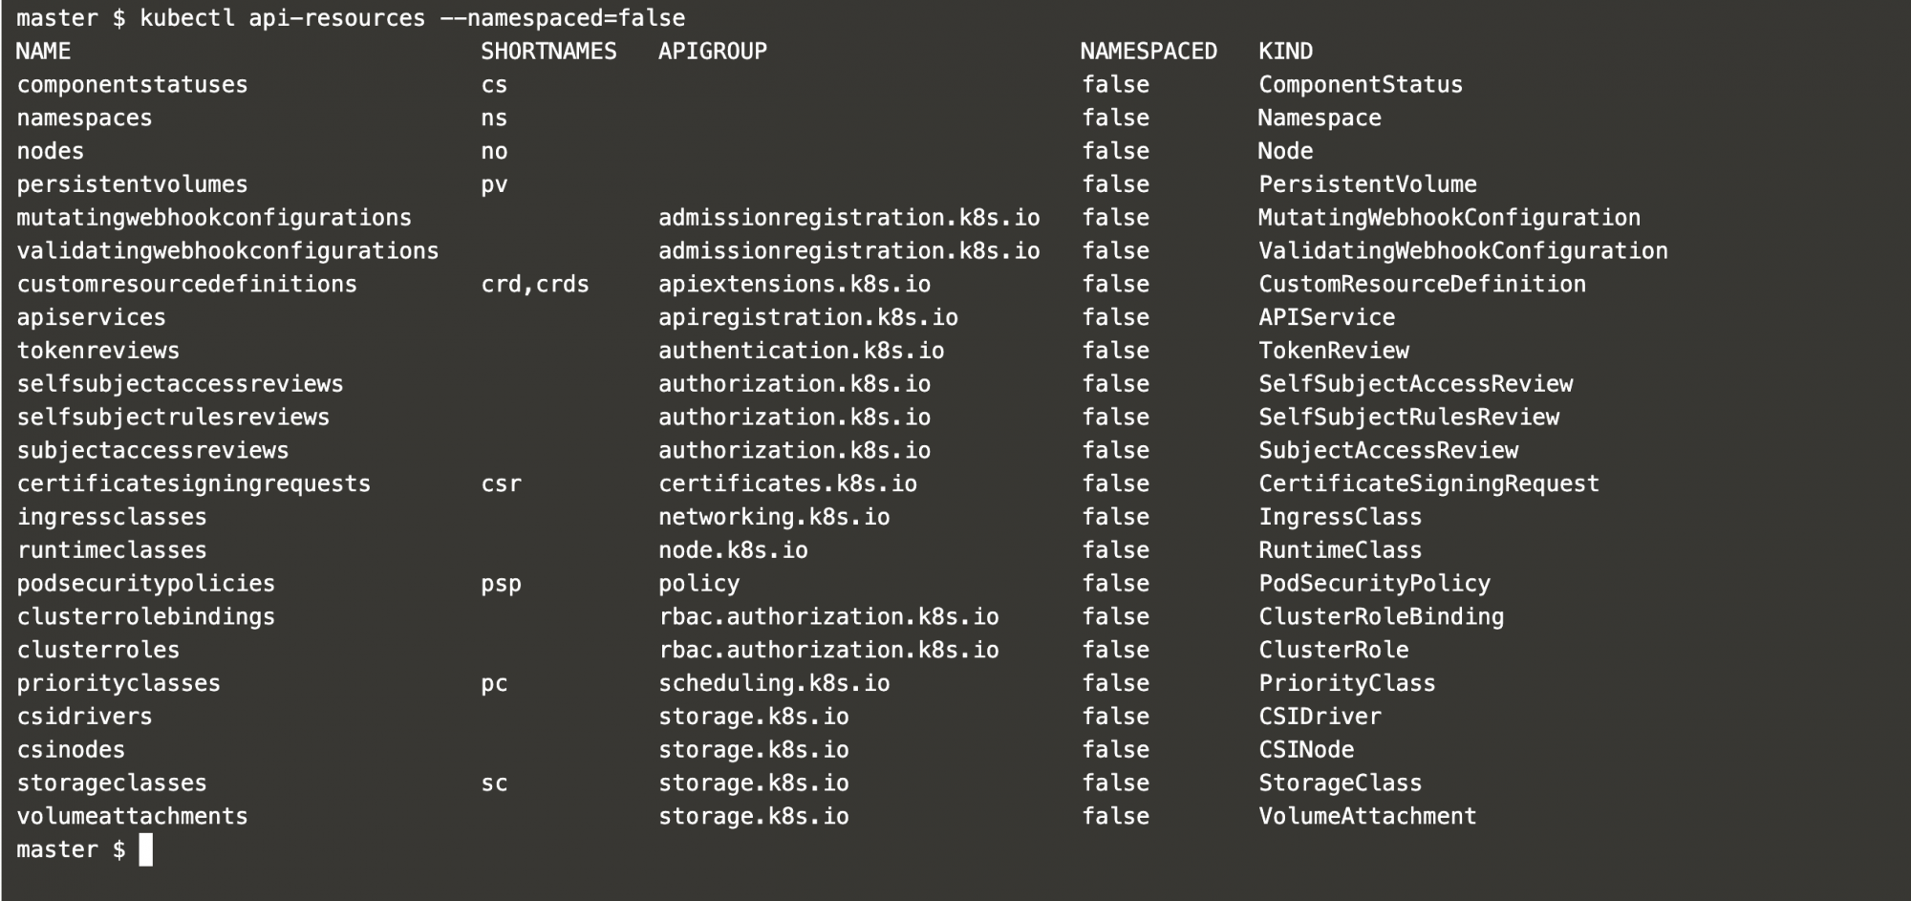Click the storageclasses resource name
Viewport: 1911px width, 901px height.
pos(112,783)
